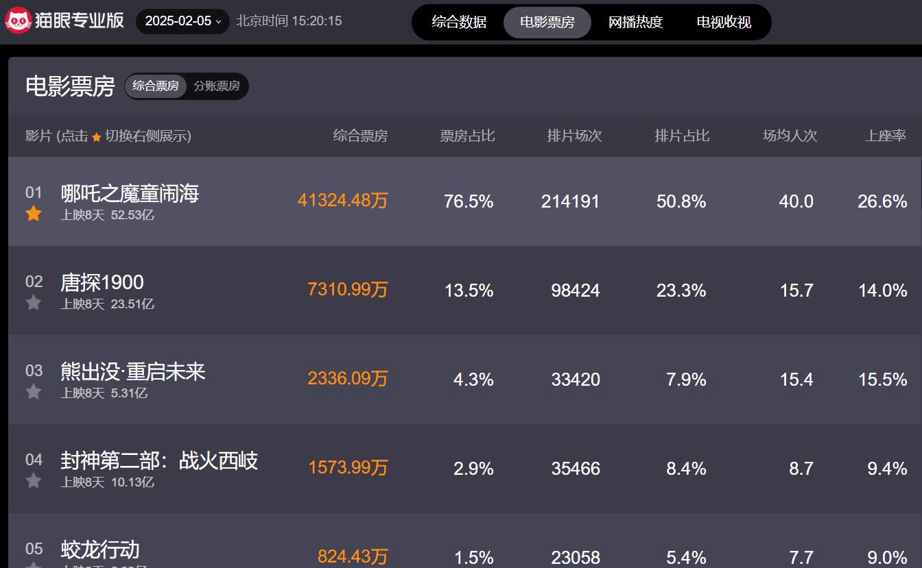
Task: Click rank number 02
Action: pyautogui.click(x=34, y=282)
